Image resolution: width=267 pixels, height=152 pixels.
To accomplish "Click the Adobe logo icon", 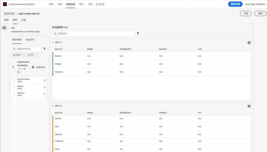I will pyautogui.click(x=5, y=4).
